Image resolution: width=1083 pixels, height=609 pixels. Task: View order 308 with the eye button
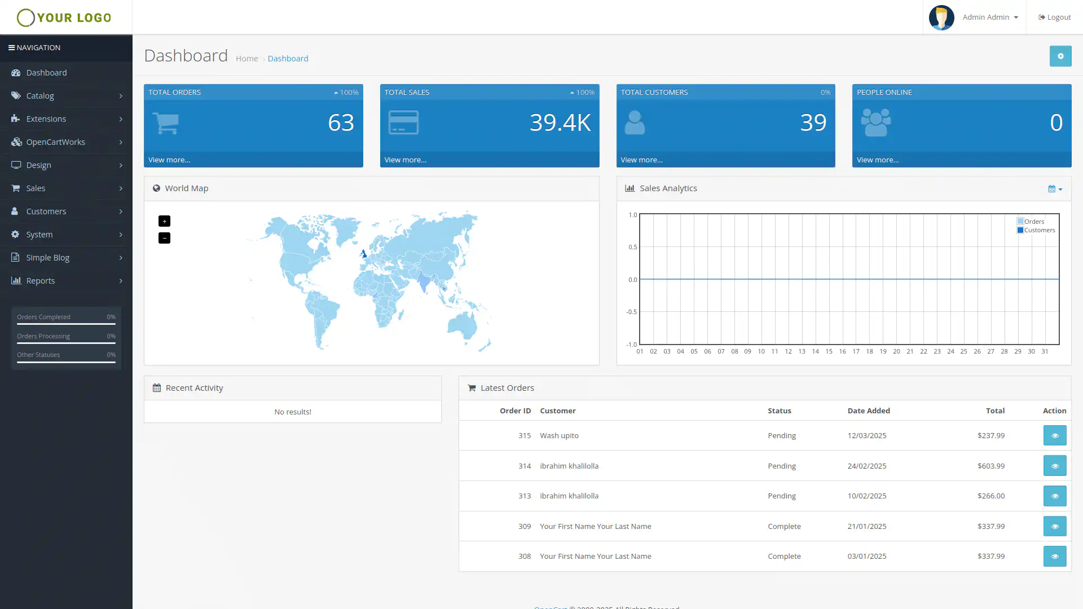point(1054,557)
